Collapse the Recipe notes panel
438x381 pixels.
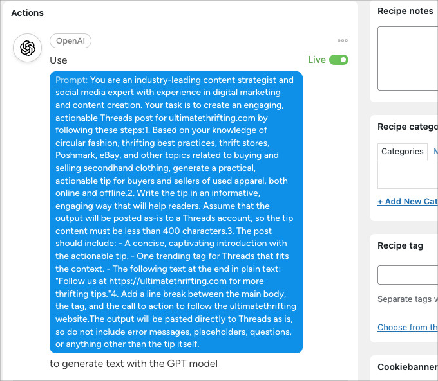(405, 11)
